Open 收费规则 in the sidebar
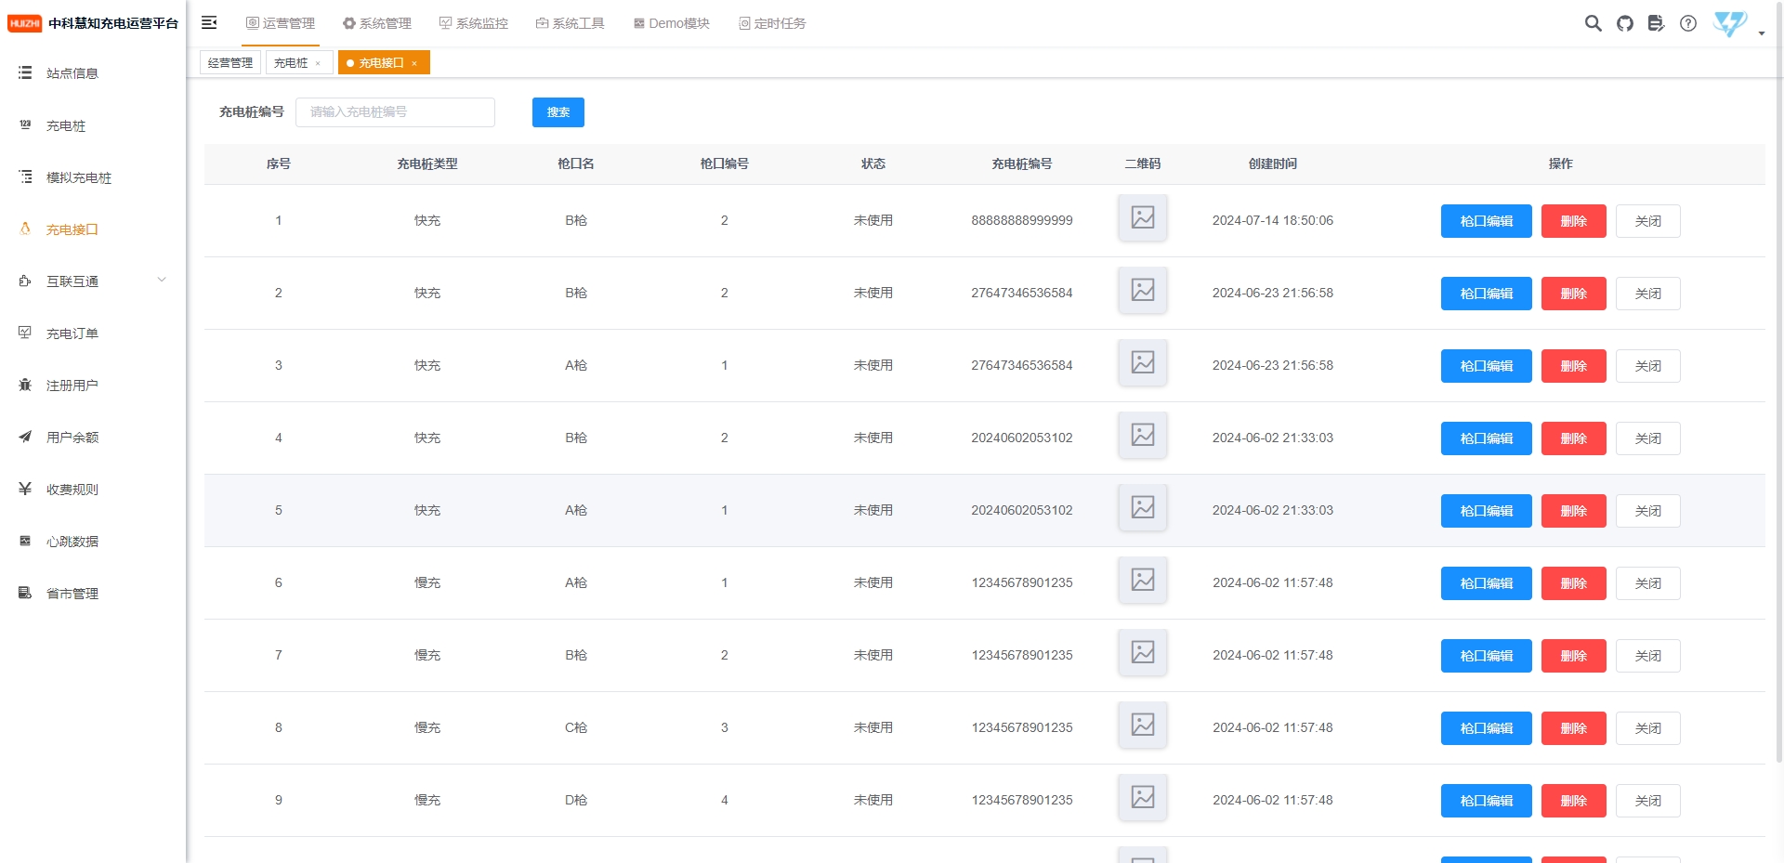Viewport: 1784px width, 863px height. (x=93, y=489)
